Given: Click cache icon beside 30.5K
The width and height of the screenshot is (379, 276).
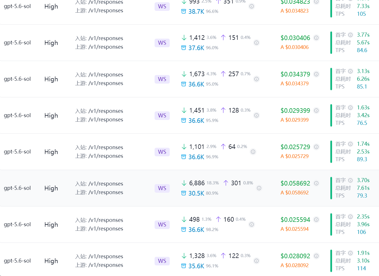Looking at the screenshot, I should pyautogui.click(x=184, y=193).
